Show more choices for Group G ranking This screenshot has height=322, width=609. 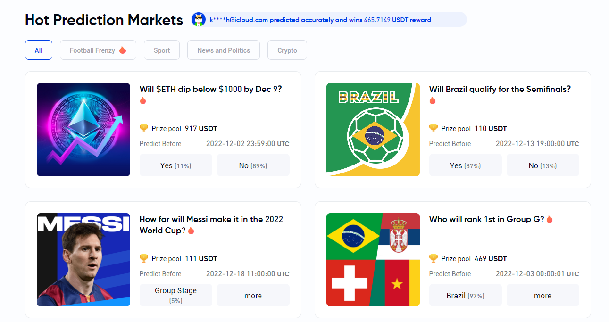(x=543, y=296)
